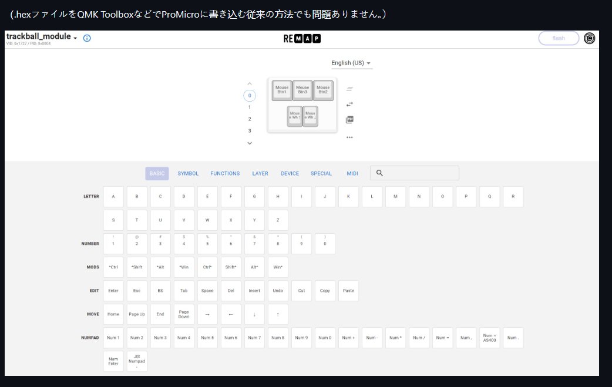The width and height of the screenshot is (612, 387).
Task: Pick the Page Down keycode
Action: pyautogui.click(x=184, y=314)
